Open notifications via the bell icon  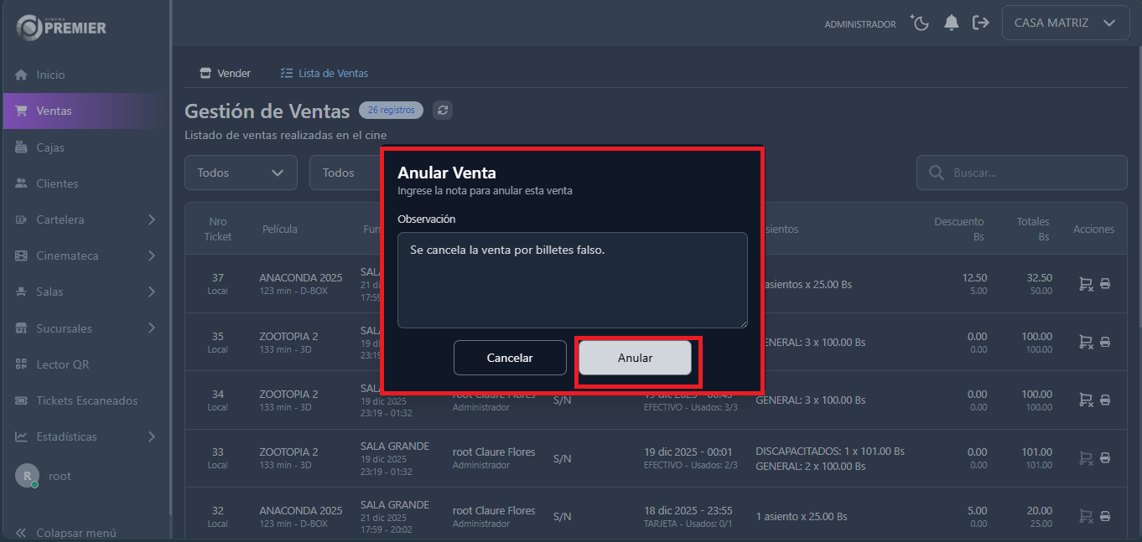[951, 23]
